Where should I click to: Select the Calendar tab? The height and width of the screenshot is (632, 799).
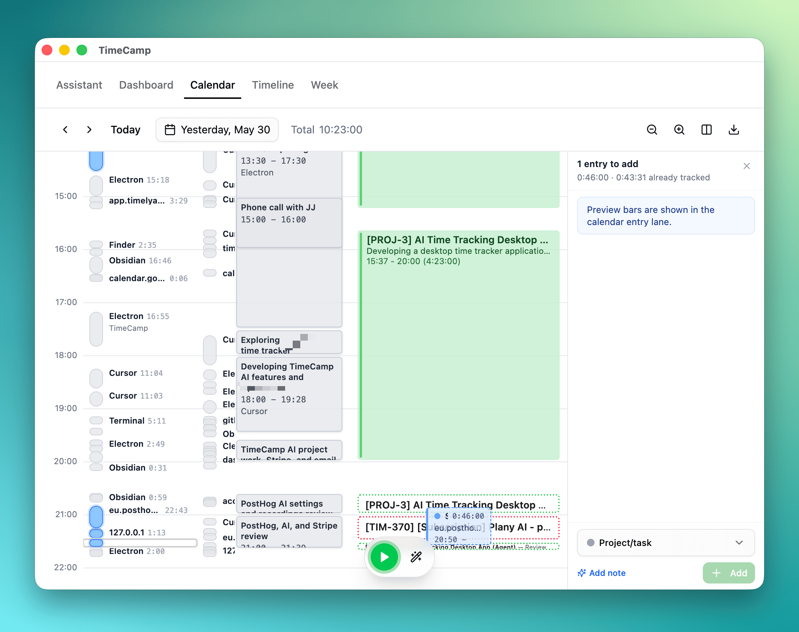click(212, 85)
